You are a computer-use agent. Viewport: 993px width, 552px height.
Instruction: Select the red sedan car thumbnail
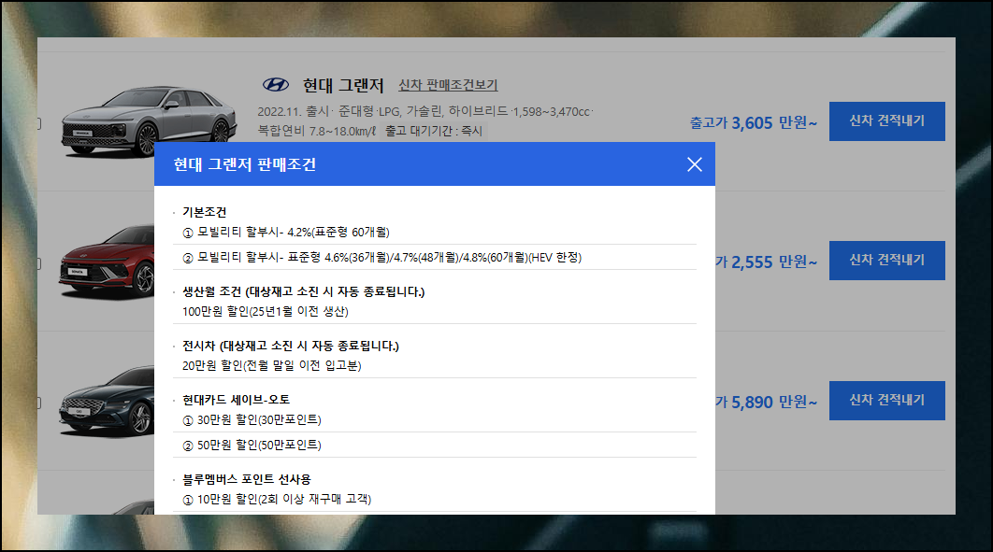[x=107, y=262]
